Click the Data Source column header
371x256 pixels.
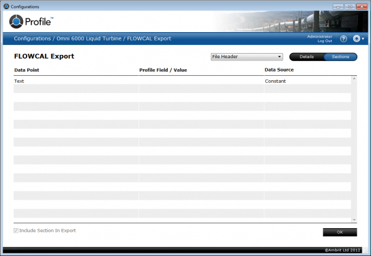279,70
